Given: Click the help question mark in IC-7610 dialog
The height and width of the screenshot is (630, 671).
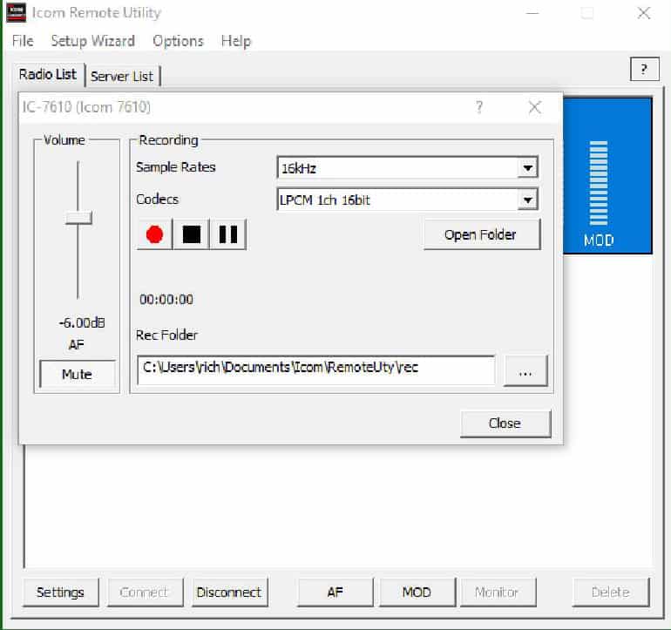Looking at the screenshot, I should (478, 107).
